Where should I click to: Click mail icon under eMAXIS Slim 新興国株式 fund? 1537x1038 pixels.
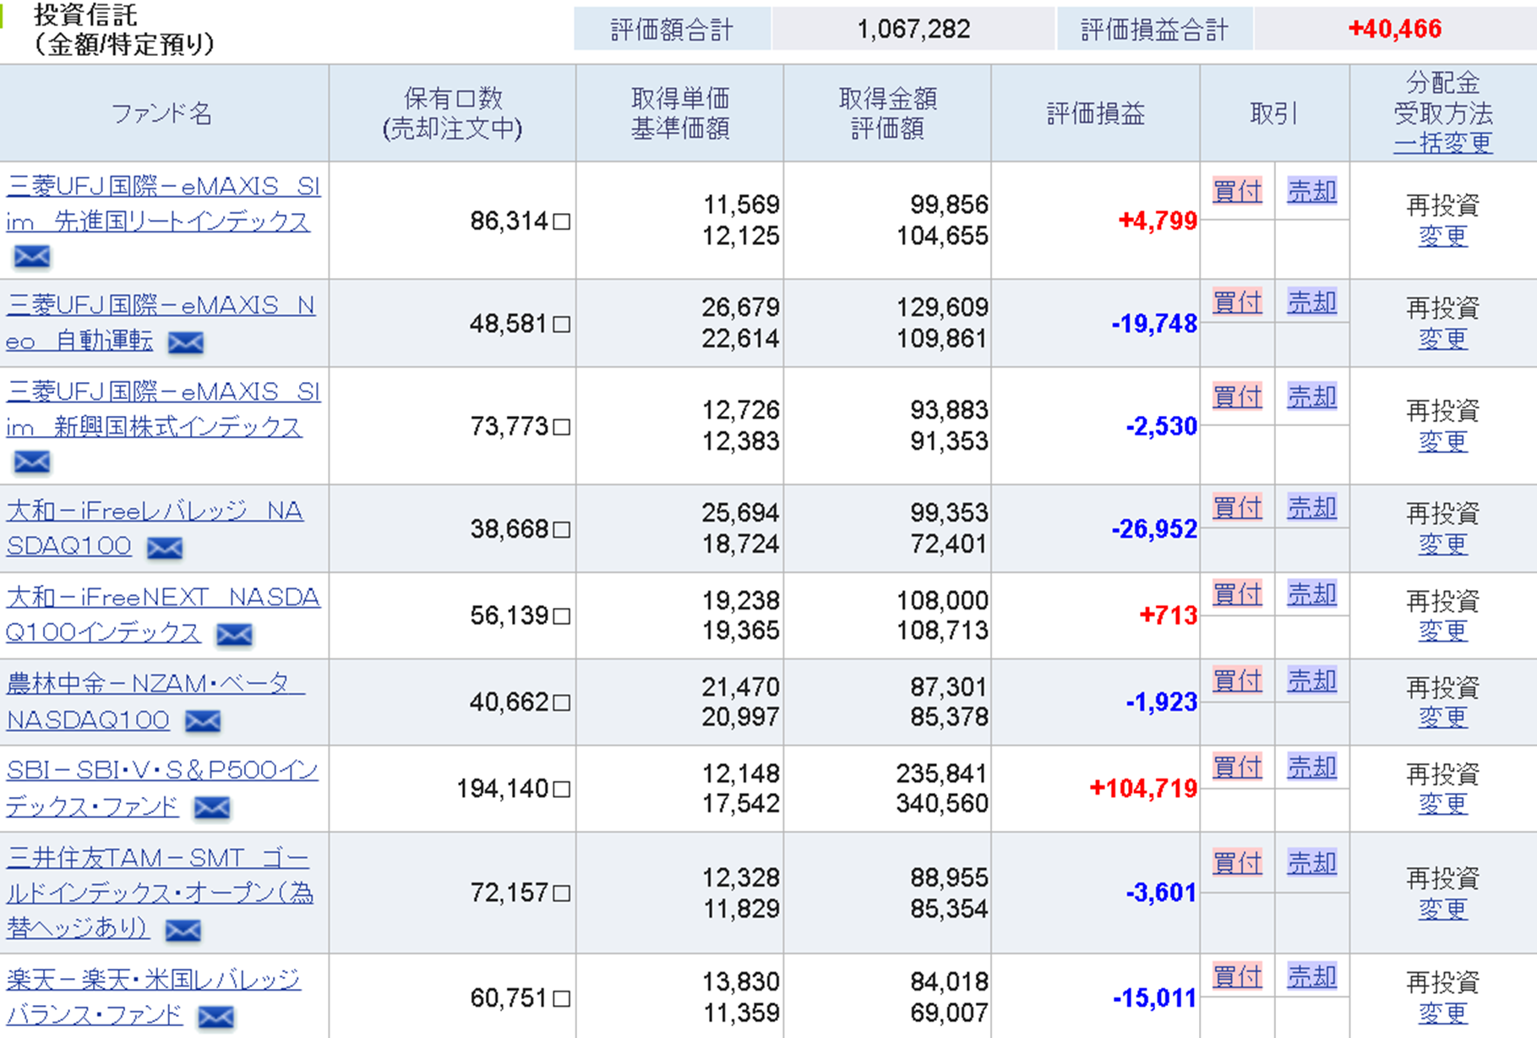coord(32,462)
